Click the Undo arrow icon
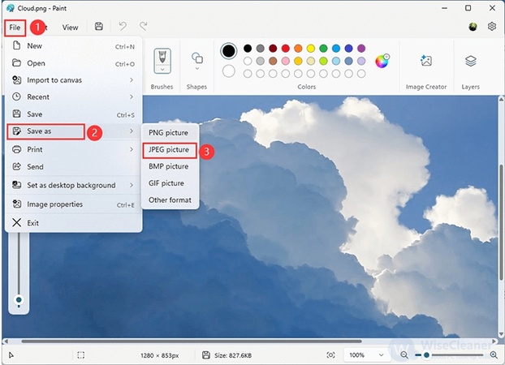Image resolution: width=505 pixels, height=365 pixels. [123, 27]
